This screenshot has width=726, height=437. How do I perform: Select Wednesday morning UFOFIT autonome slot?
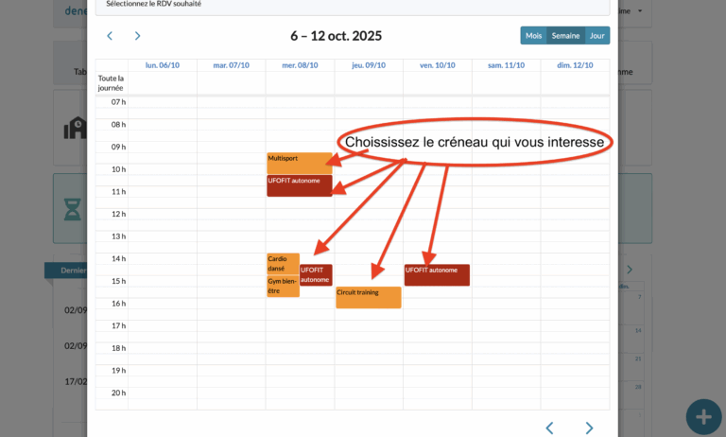(x=299, y=185)
